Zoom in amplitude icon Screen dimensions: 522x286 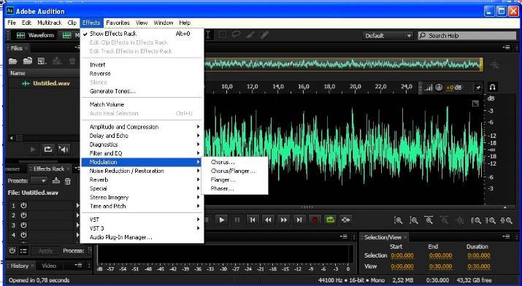[x=398, y=220]
